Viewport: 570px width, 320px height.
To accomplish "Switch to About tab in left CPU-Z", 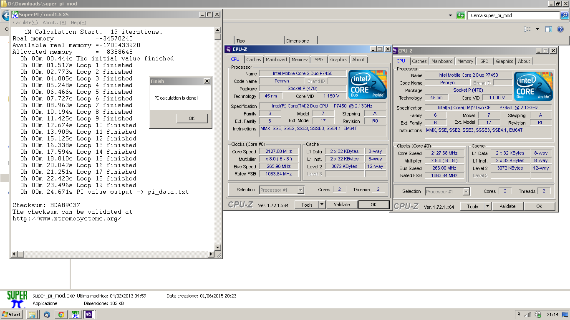I will click(358, 60).
